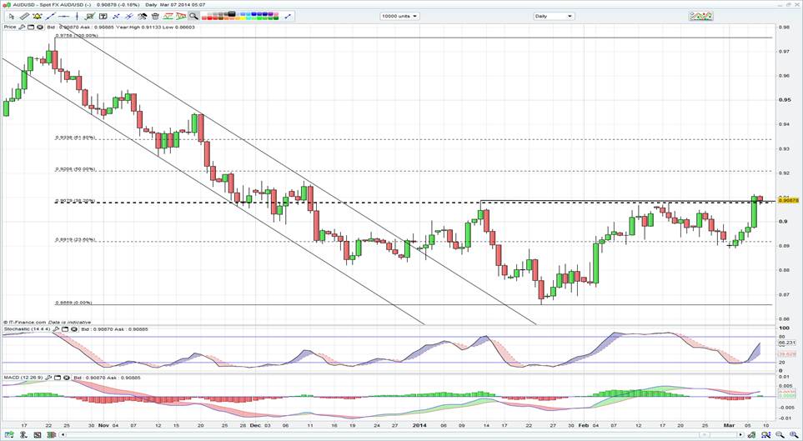The height and width of the screenshot is (441, 803).
Task: Click the line style button after color palette
Action: [x=288, y=16]
